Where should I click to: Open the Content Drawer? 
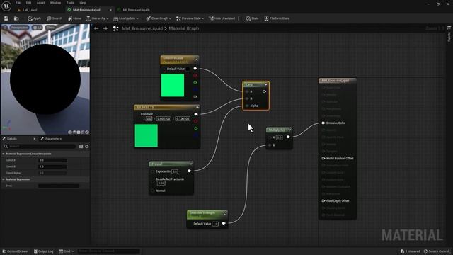pyautogui.click(x=16, y=251)
